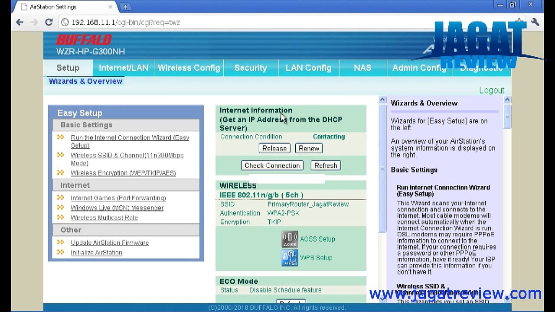This screenshot has width=555, height=312.
Task: Click the TKIP encryption value
Action: pyautogui.click(x=274, y=222)
